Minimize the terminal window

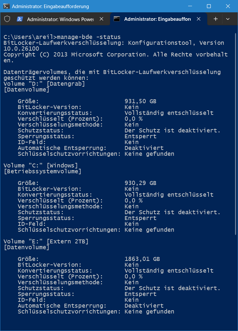190,6
